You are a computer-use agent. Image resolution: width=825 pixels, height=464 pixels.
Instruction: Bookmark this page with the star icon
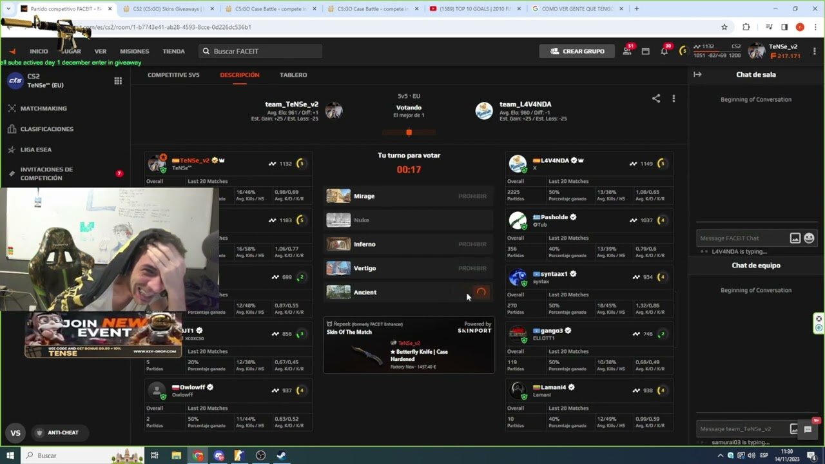(x=724, y=27)
